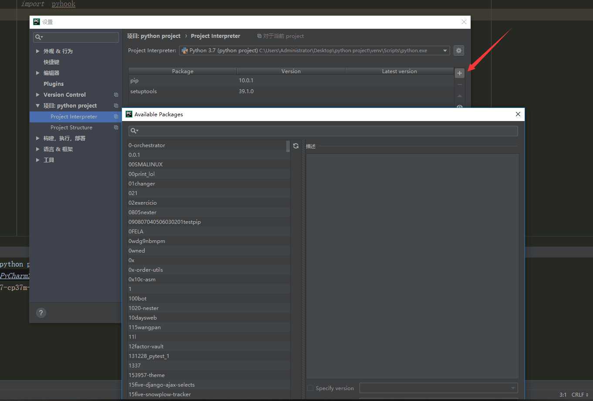Click the upgrade arrow icon beside the package table

click(x=460, y=96)
